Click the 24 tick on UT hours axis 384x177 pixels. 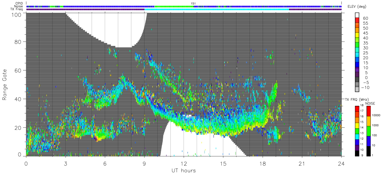coord(341,163)
